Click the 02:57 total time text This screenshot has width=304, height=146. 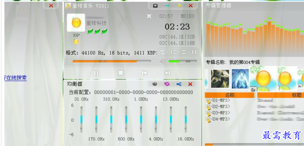point(166,16)
